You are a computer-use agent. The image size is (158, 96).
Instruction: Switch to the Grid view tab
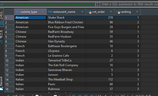(2, 18)
